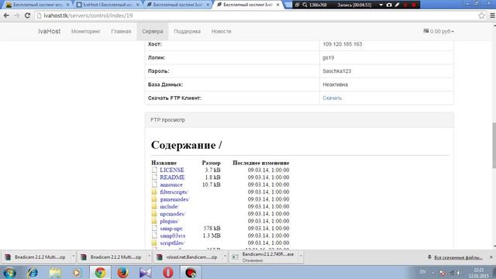Open the Bandicam taskbar icon
Viewport: 496px width, 279px height.
tap(191, 272)
